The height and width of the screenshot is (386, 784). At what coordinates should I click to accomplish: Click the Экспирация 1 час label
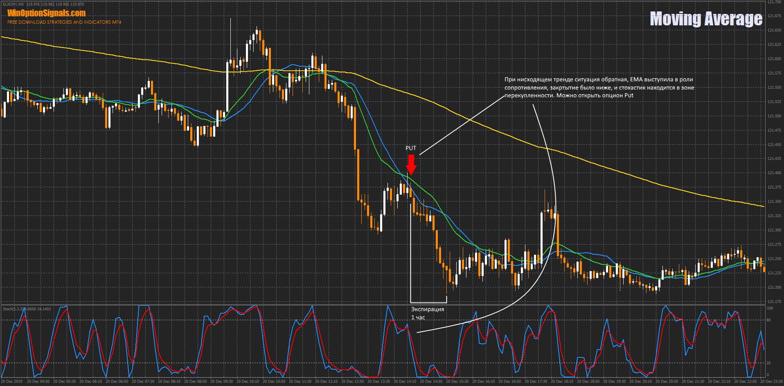click(x=427, y=313)
